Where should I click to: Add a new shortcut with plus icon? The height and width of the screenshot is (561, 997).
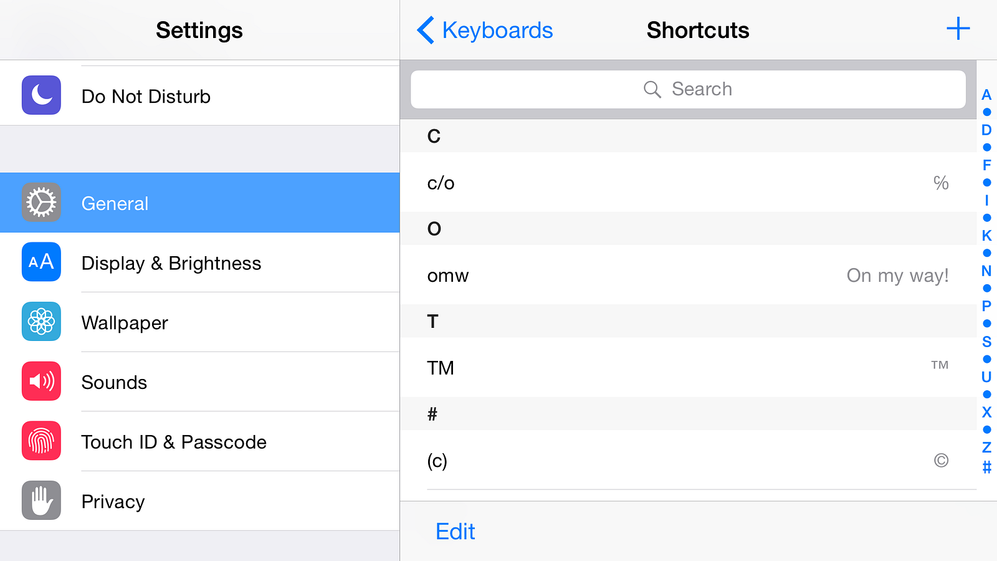(958, 29)
